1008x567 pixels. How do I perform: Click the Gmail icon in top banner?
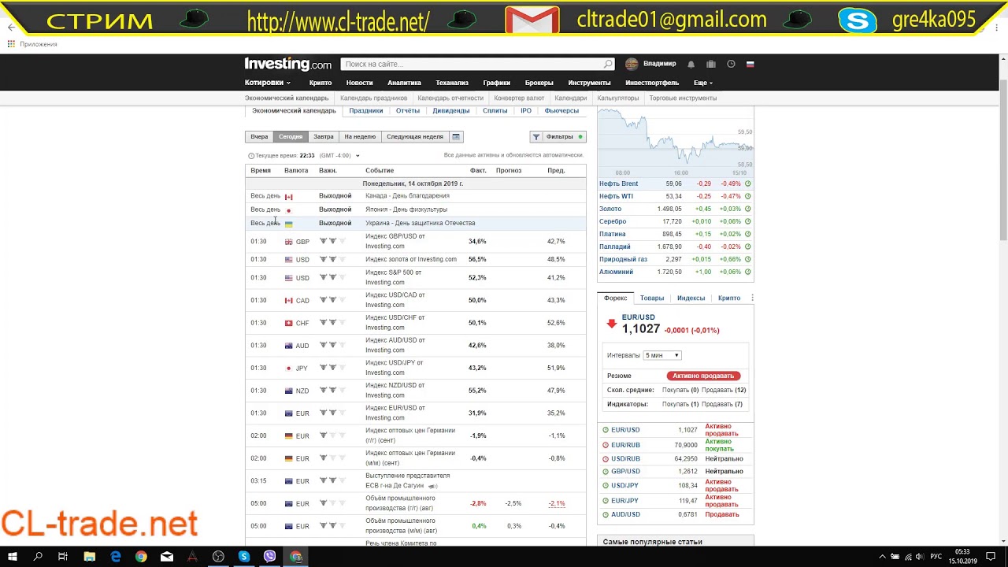[532, 20]
